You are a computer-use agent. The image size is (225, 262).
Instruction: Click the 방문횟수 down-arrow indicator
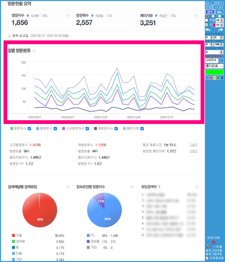click(x=92, y=15)
